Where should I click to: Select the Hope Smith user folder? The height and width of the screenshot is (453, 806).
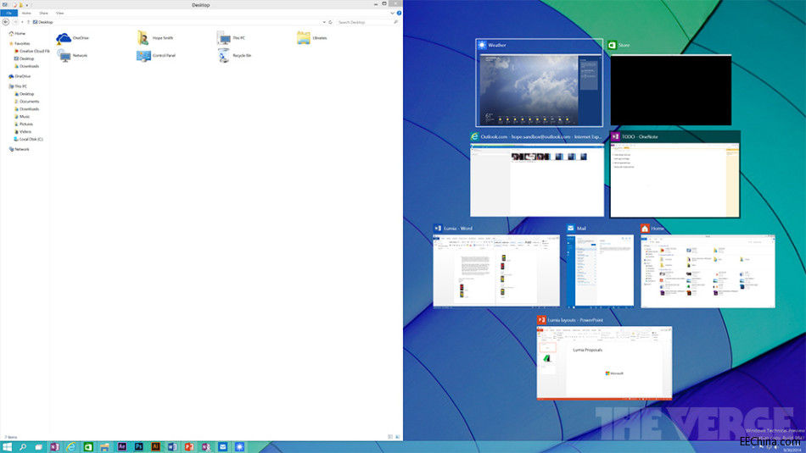[155, 38]
